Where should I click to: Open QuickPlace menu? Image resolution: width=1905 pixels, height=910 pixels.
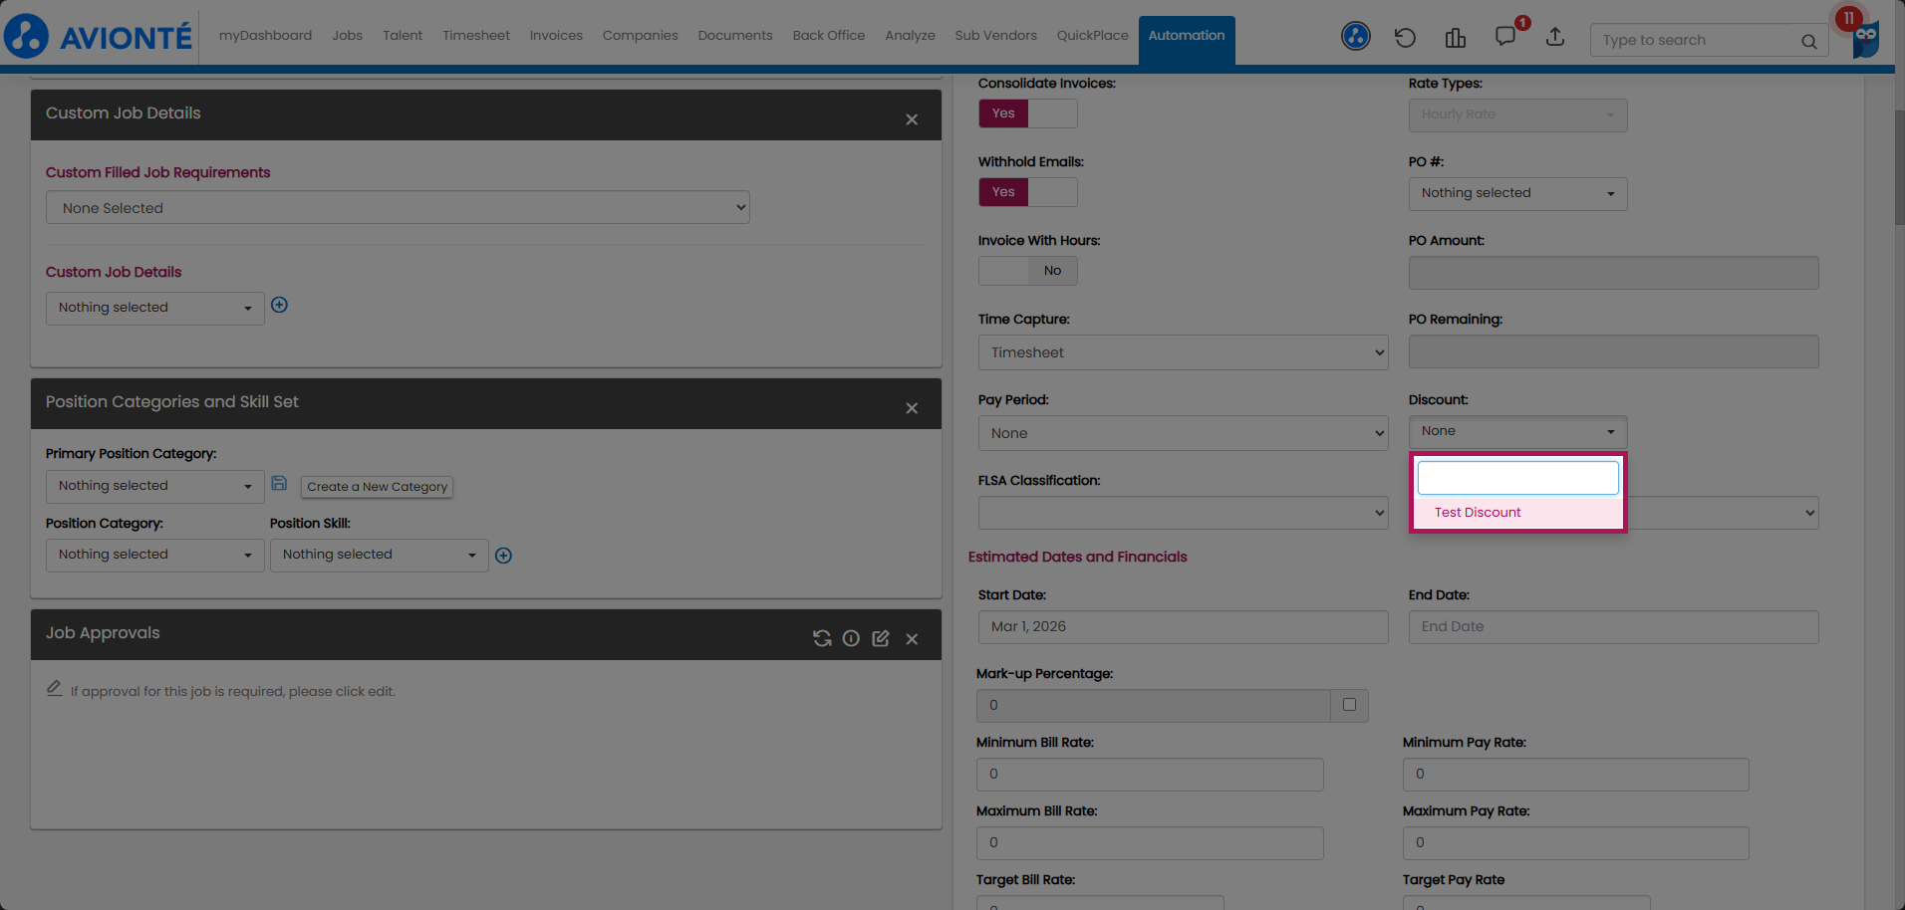coord(1093,36)
